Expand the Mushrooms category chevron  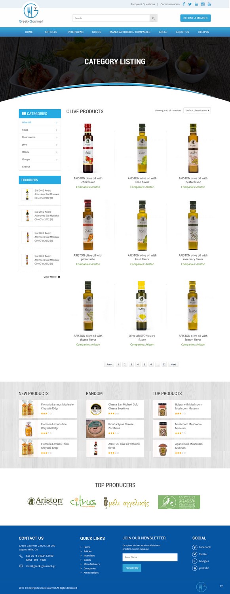[57, 137]
